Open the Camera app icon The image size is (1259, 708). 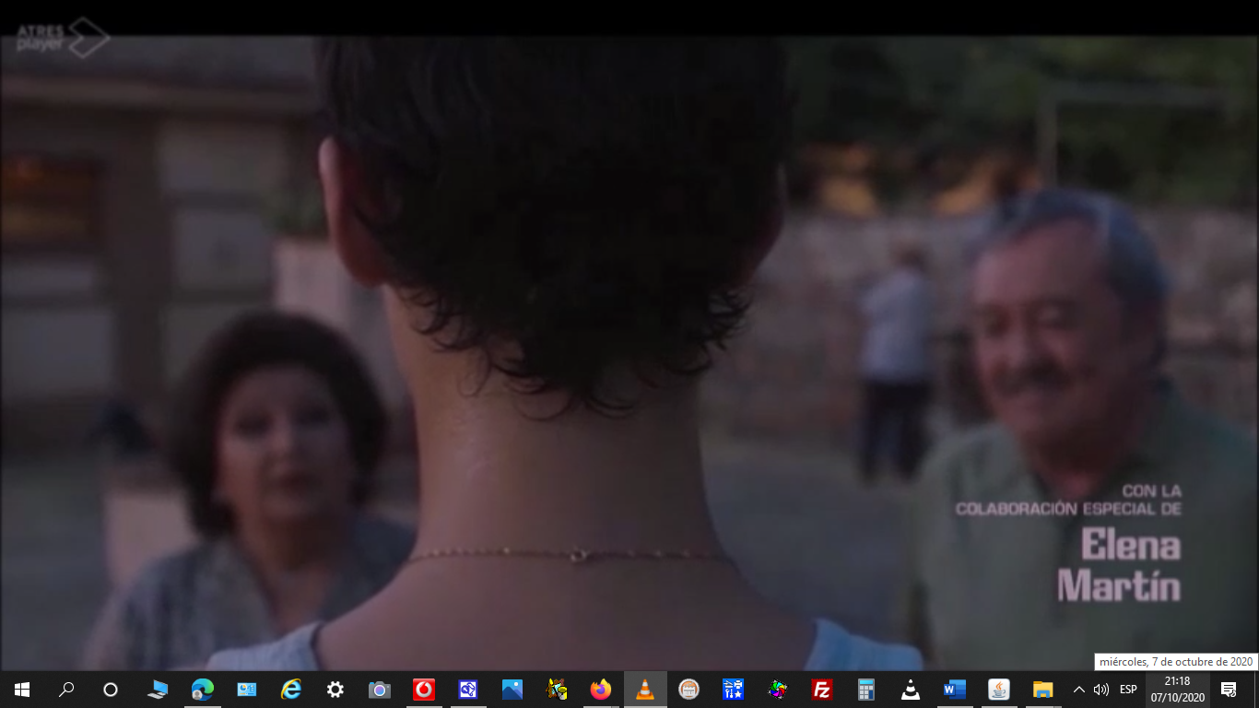[379, 690]
